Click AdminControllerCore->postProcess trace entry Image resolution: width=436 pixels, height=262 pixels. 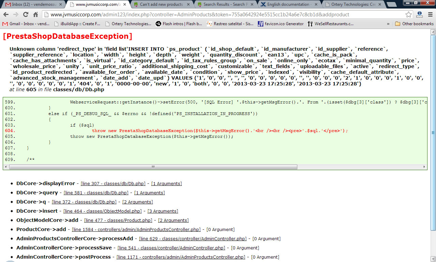click(x=63, y=257)
